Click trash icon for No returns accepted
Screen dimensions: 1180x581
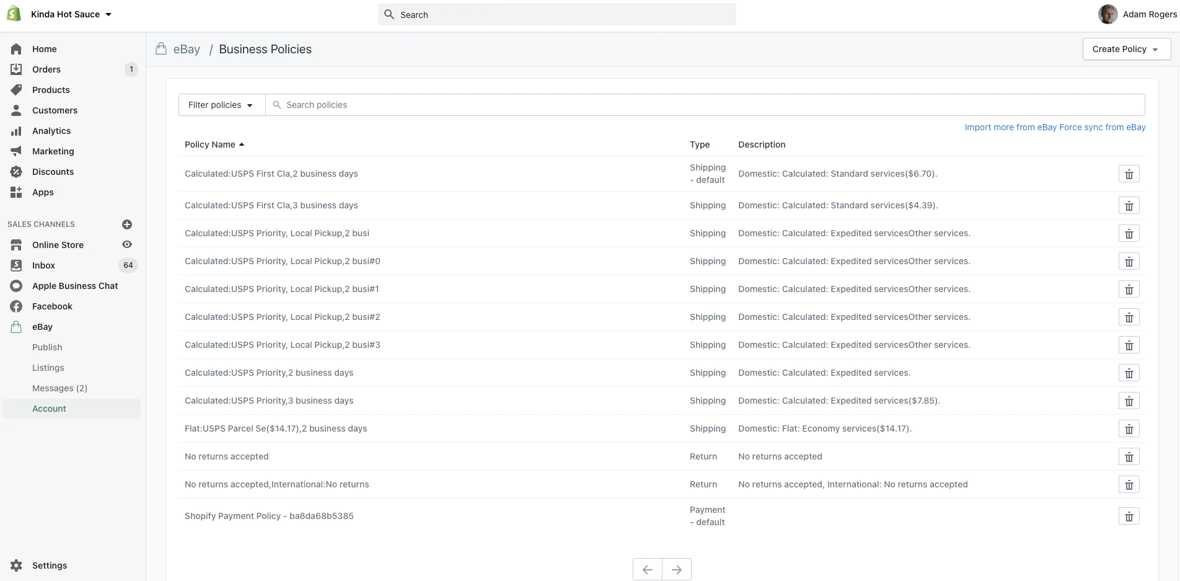coord(1129,457)
